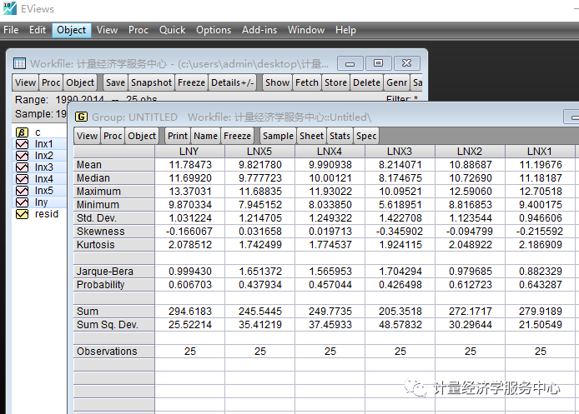Viewport: 579px width, 414px height.
Task: Click Spec in Group window toolbar
Action: [366, 136]
